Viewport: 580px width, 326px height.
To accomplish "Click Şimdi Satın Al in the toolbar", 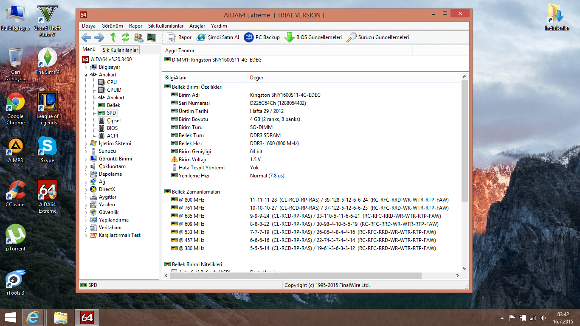I will point(218,37).
